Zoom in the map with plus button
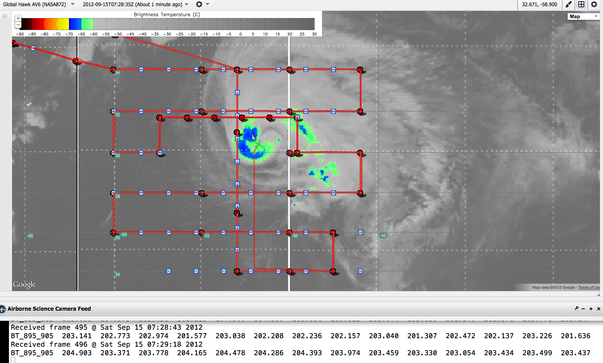This screenshot has width=603, height=363. click(18, 18)
